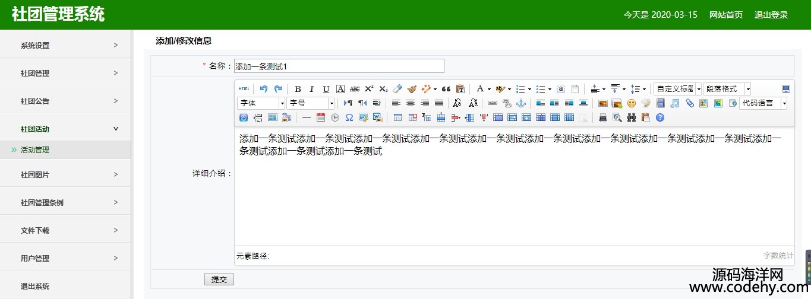Toggle fullscreen editor mode

(786, 89)
